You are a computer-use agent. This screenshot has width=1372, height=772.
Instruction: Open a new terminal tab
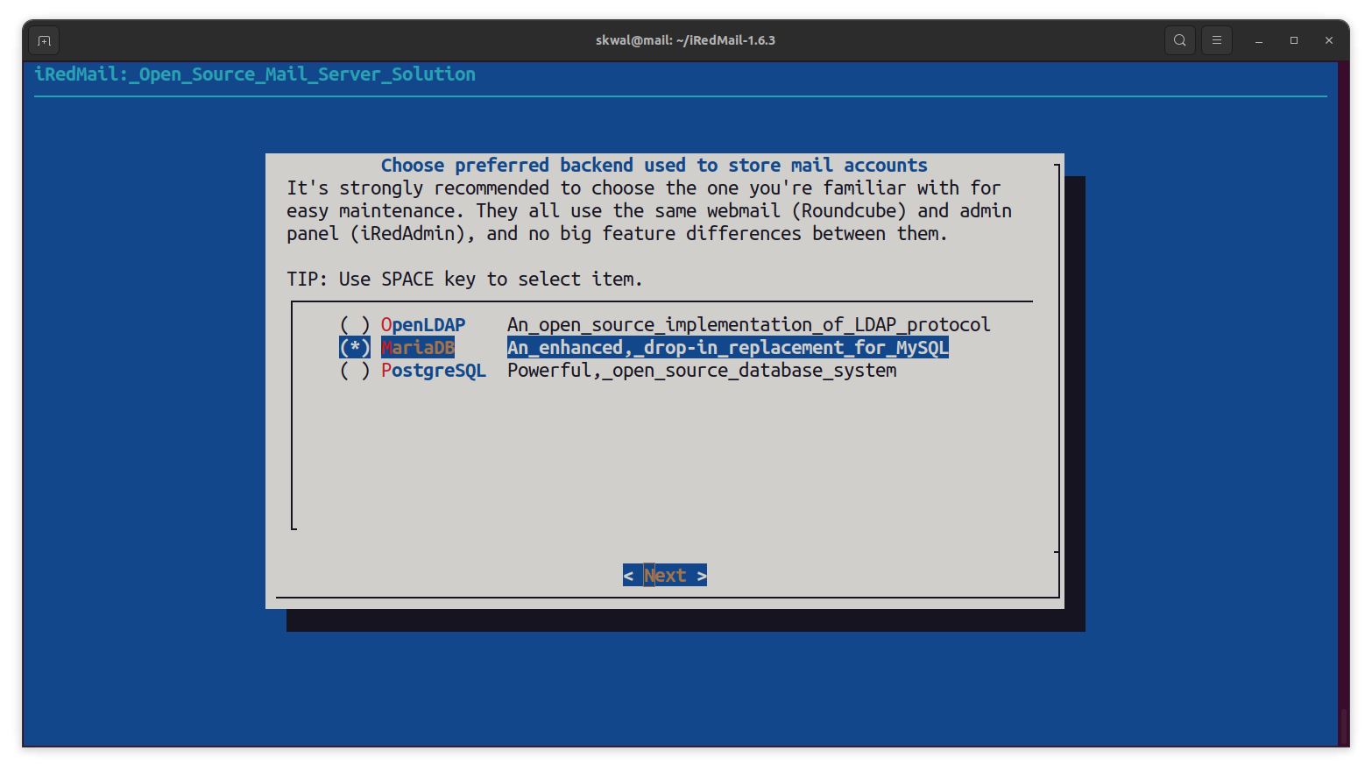pos(44,40)
